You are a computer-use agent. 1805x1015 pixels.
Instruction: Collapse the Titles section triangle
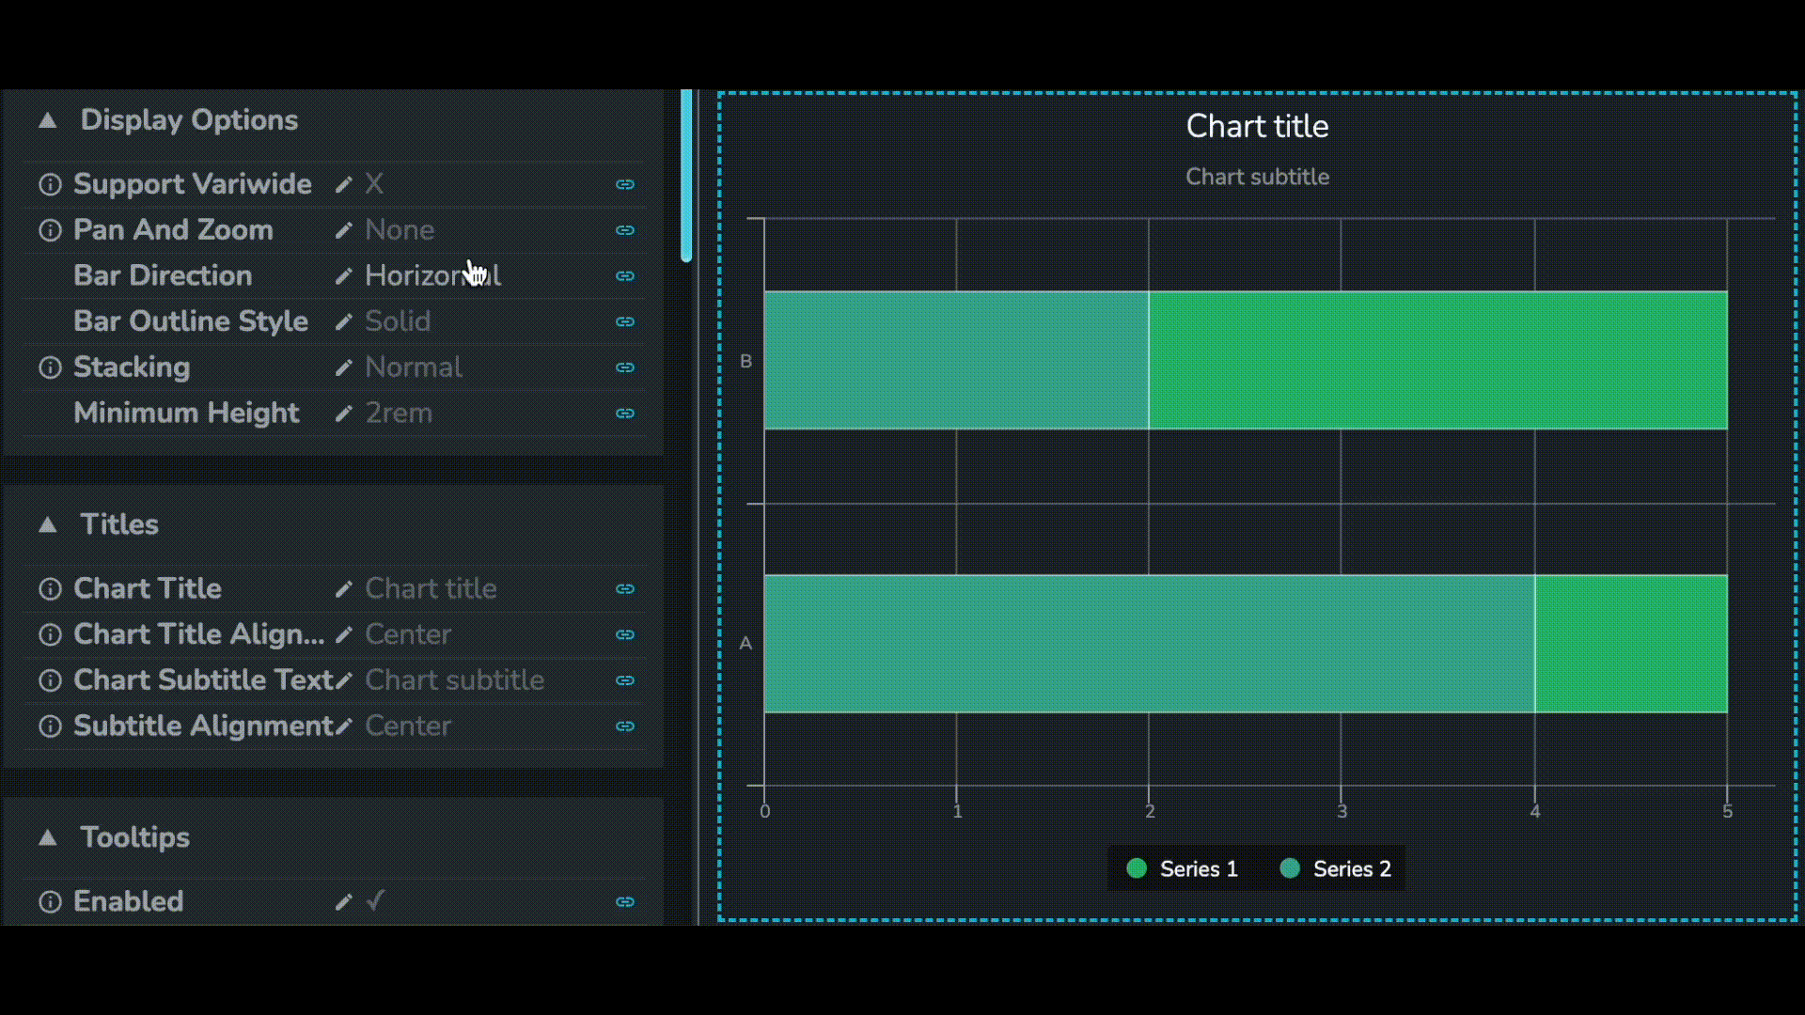point(48,524)
